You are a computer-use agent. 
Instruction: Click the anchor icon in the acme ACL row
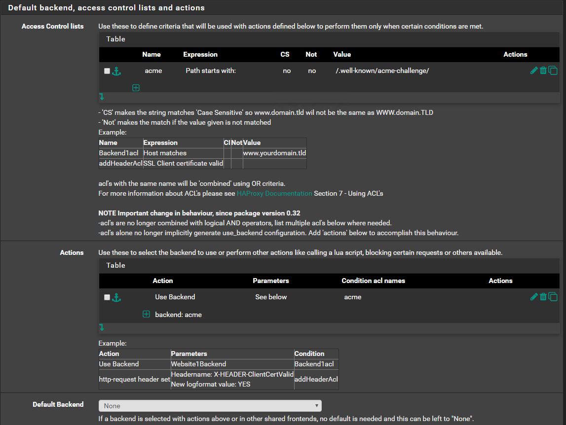point(116,71)
